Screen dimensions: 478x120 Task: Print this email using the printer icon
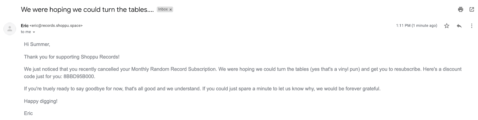[460, 10]
